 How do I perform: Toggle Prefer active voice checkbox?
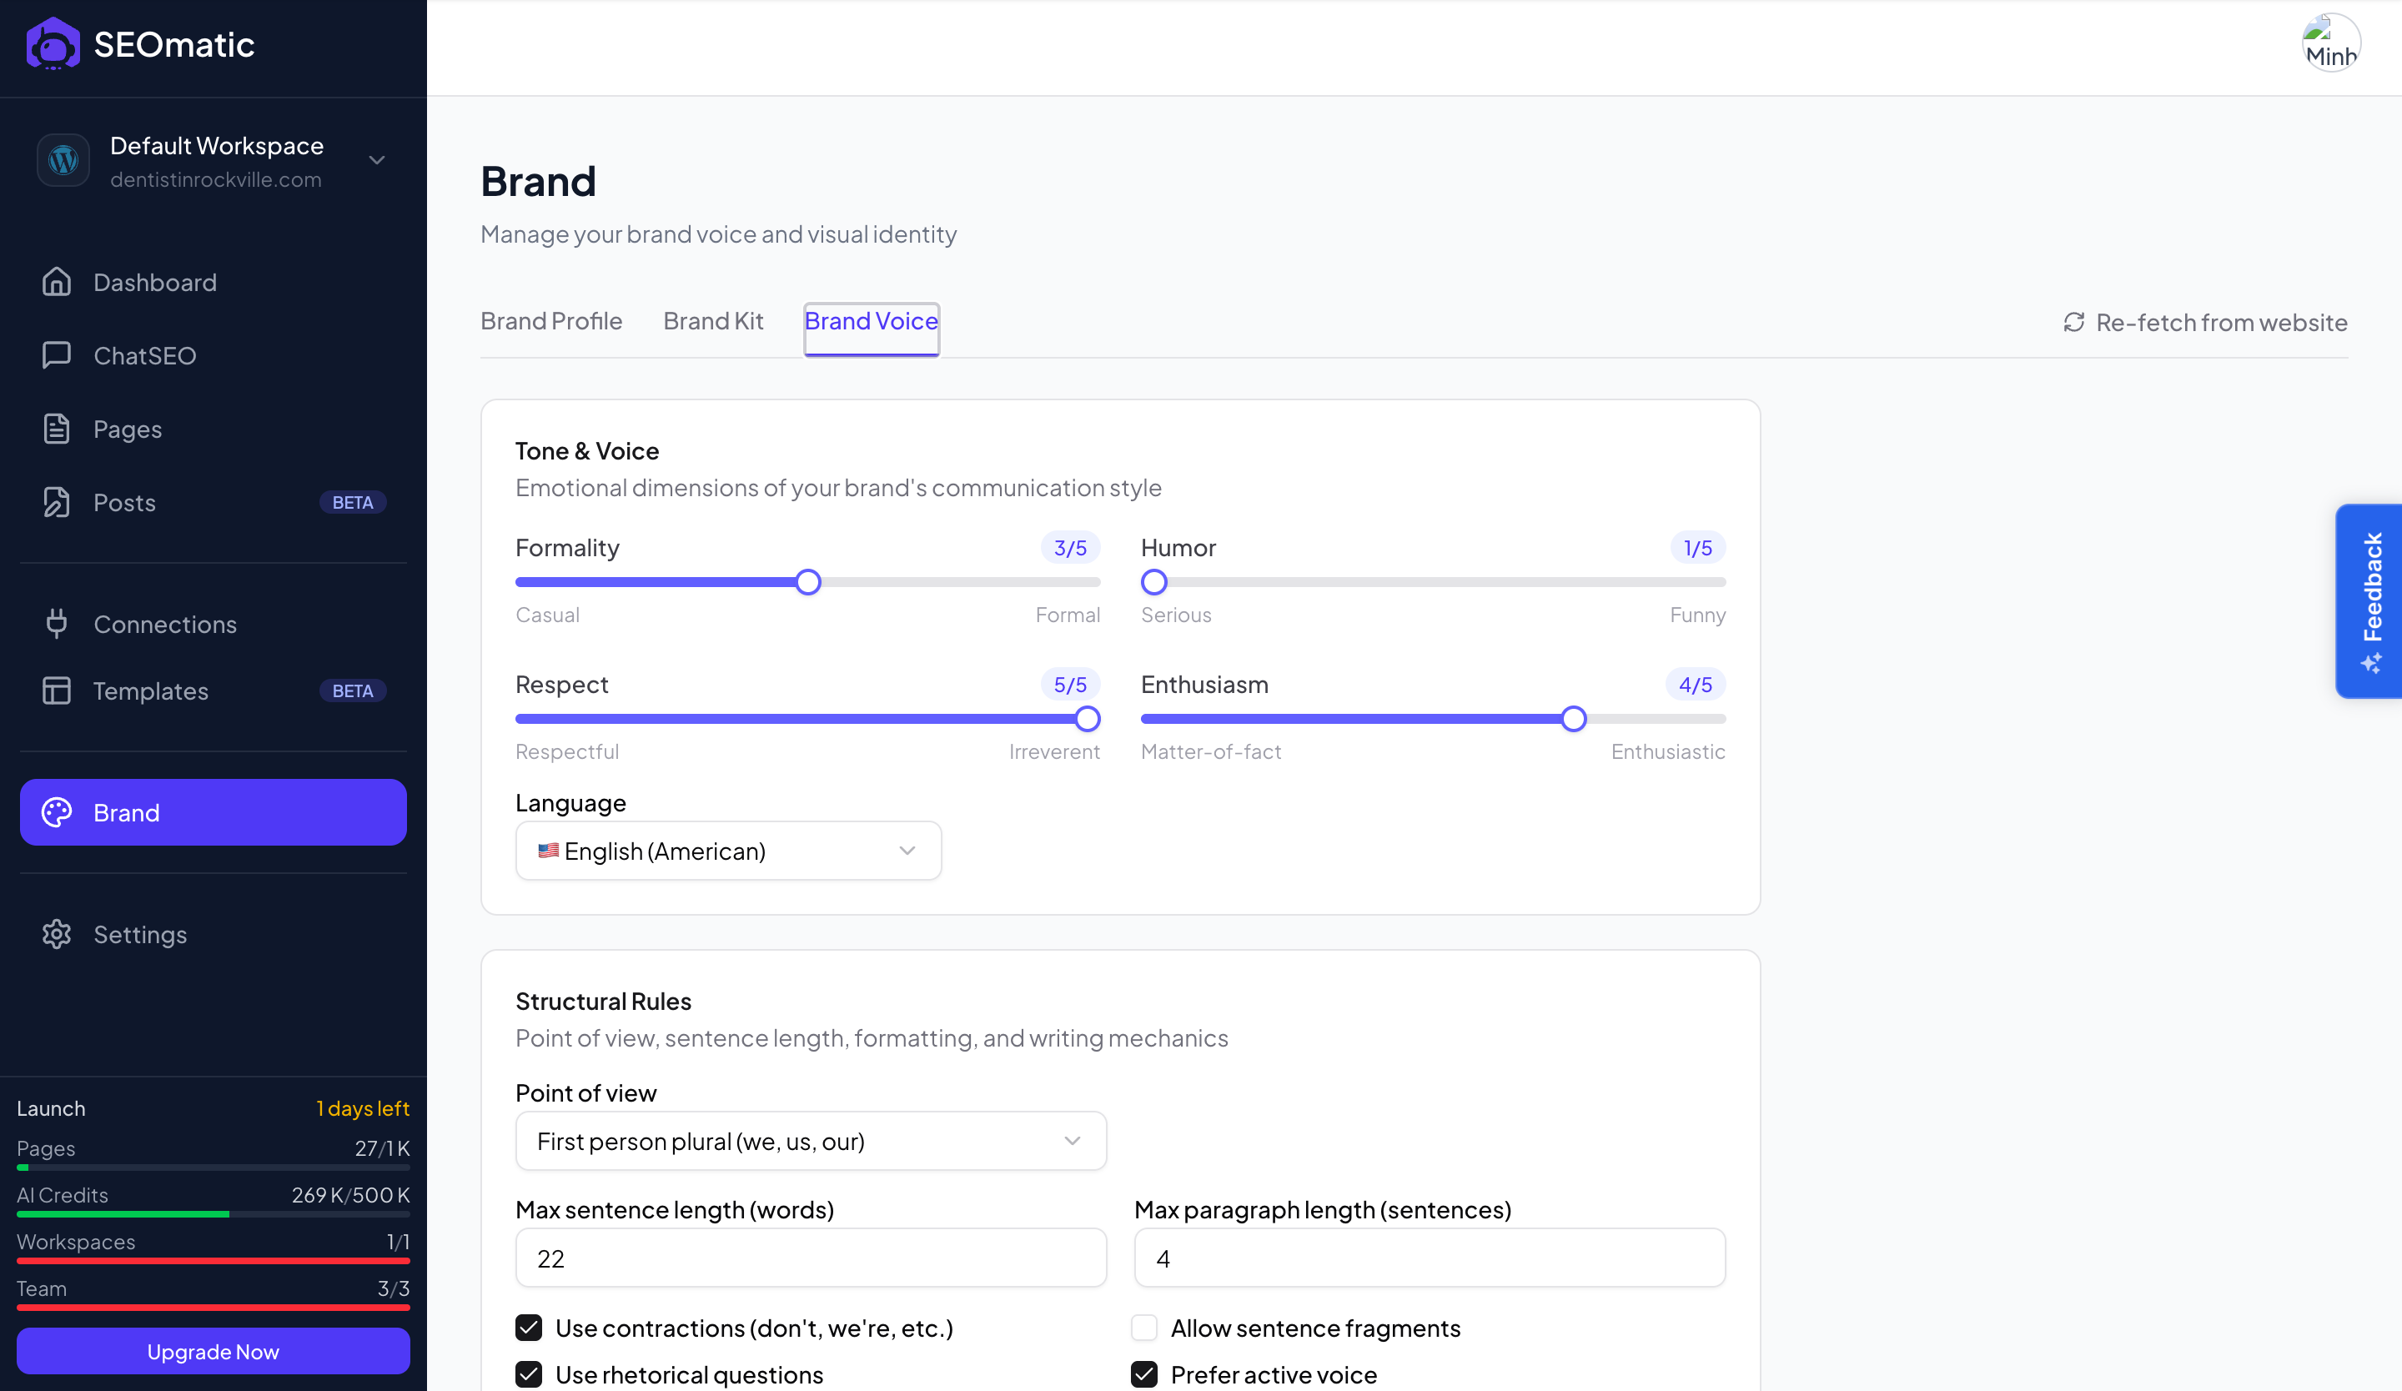coord(1143,1375)
